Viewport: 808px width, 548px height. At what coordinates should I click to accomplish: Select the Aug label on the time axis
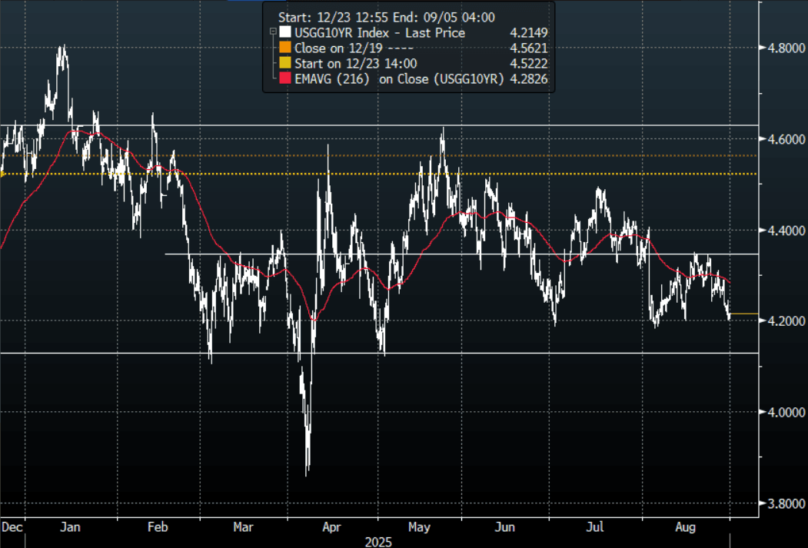point(686,528)
